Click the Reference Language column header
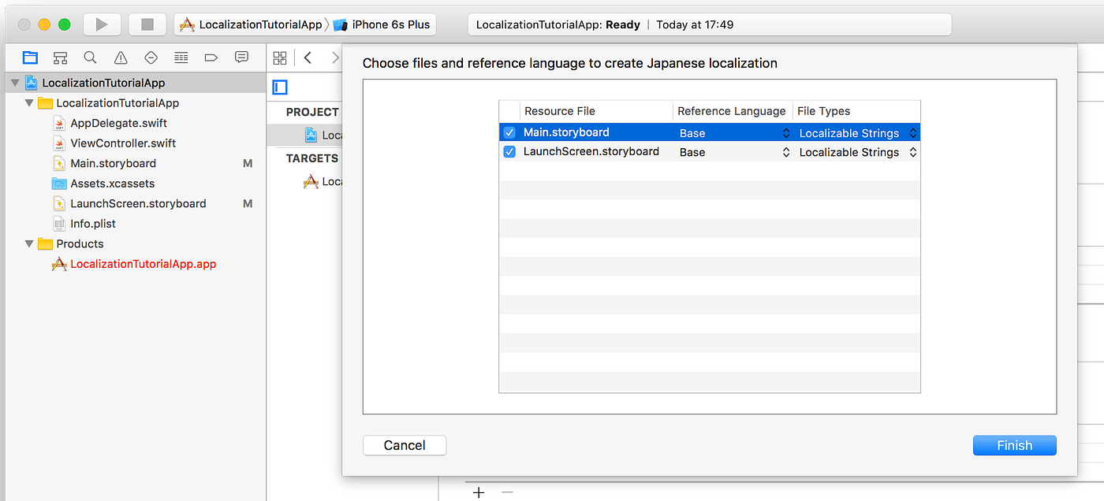Screen dimensions: 1104x501 coord(732,111)
